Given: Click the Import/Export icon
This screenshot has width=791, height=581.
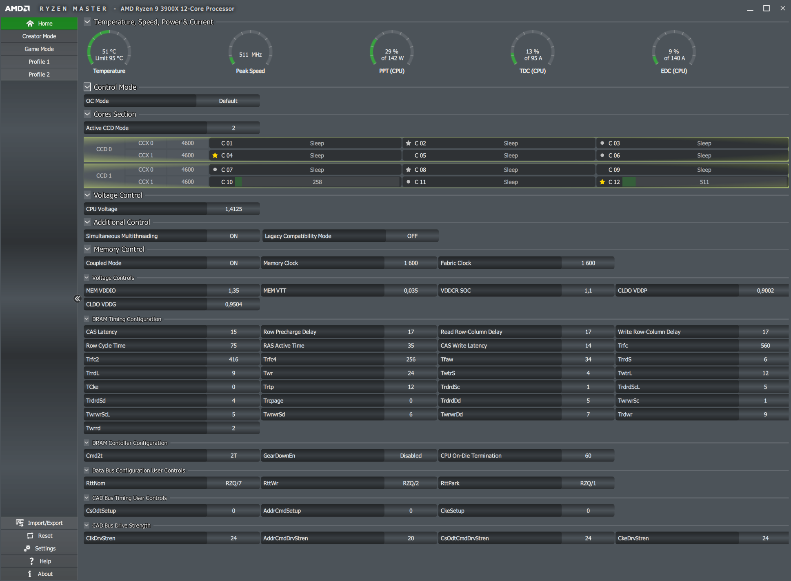Looking at the screenshot, I should (20, 523).
